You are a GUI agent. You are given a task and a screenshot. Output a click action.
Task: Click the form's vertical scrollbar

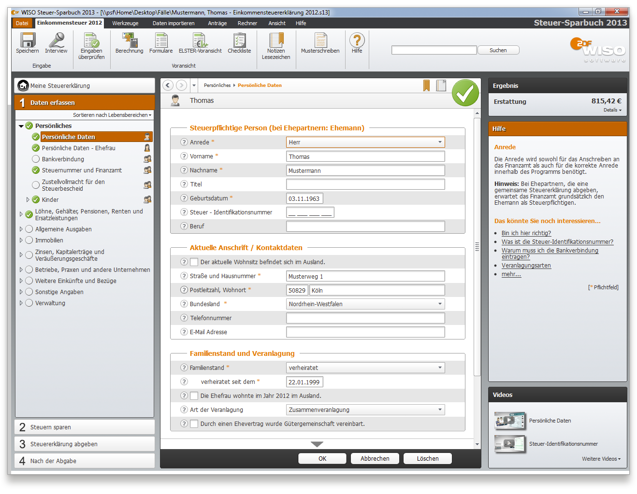[x=477, y=246]
